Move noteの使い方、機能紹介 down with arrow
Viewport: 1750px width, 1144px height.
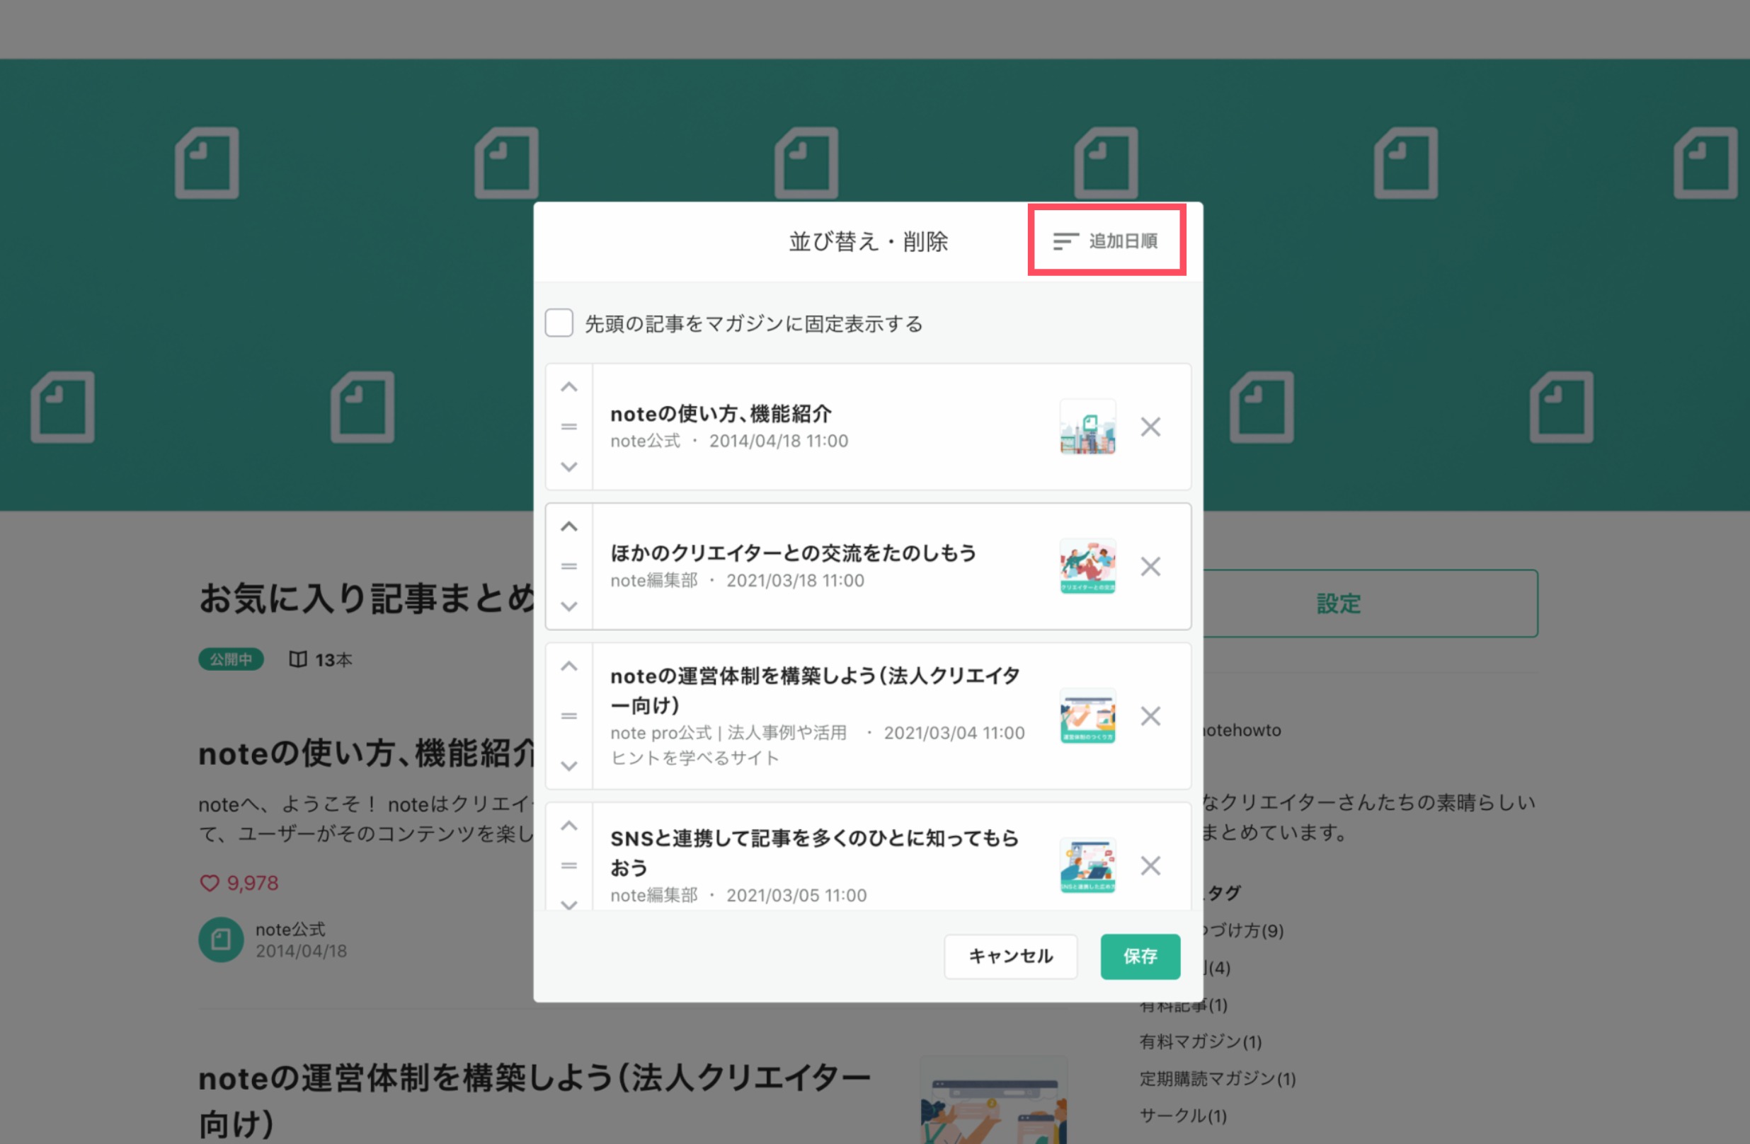569,466
